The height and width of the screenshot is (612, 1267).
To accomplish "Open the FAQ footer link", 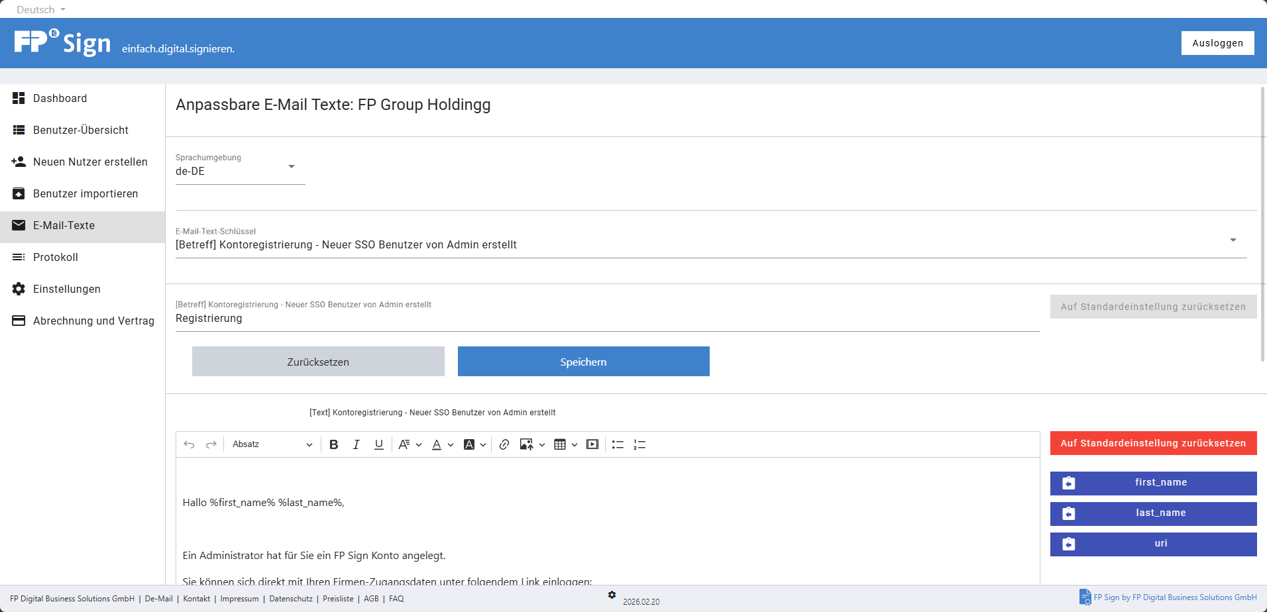I will (x=396, y=599).
